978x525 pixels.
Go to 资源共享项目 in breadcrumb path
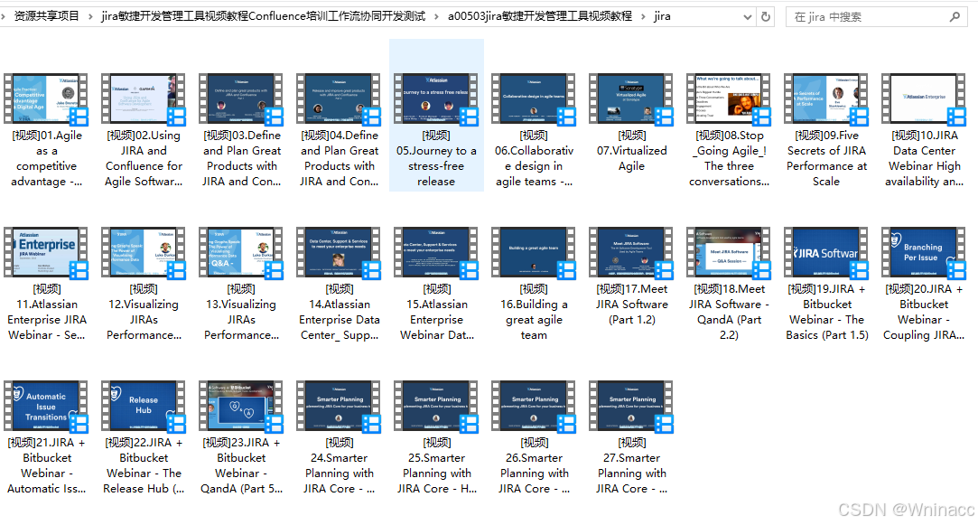[x=46, y=16]
